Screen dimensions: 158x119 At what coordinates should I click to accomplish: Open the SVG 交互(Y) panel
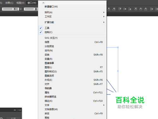(x=73, y=38)
